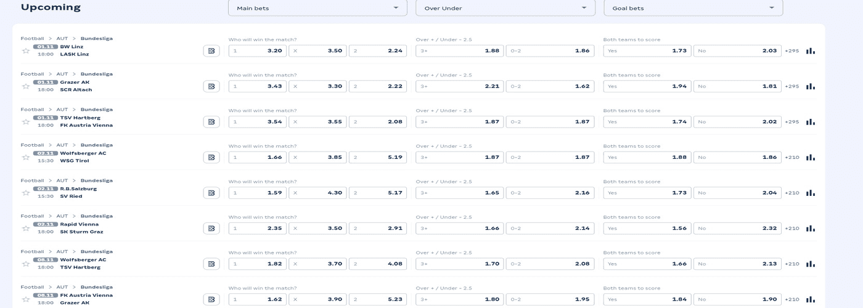Select BW Linz home win odds 3.20
The height and width of the screenshot is (308, 863).
[x=257, y=51]
